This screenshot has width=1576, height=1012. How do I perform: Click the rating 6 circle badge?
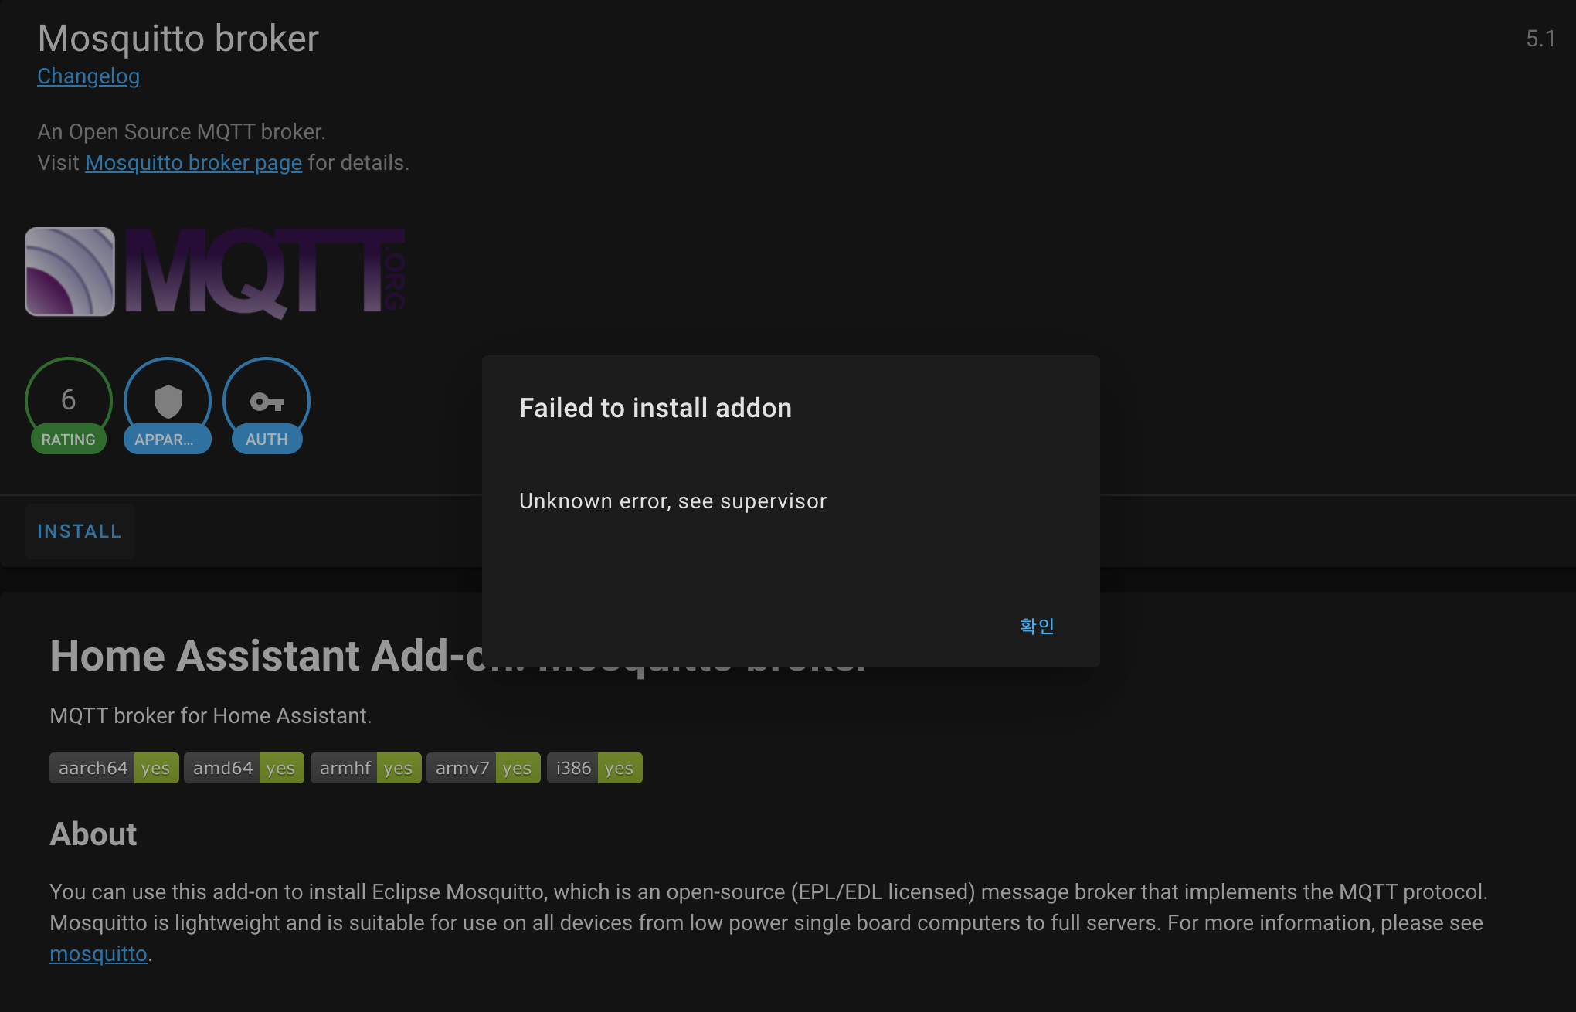coord(68,399)
